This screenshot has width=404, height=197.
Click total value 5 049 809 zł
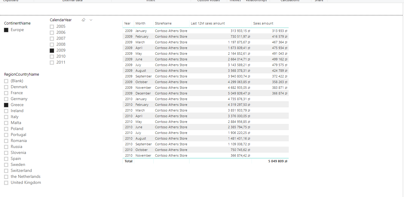[x=278, y=161]
